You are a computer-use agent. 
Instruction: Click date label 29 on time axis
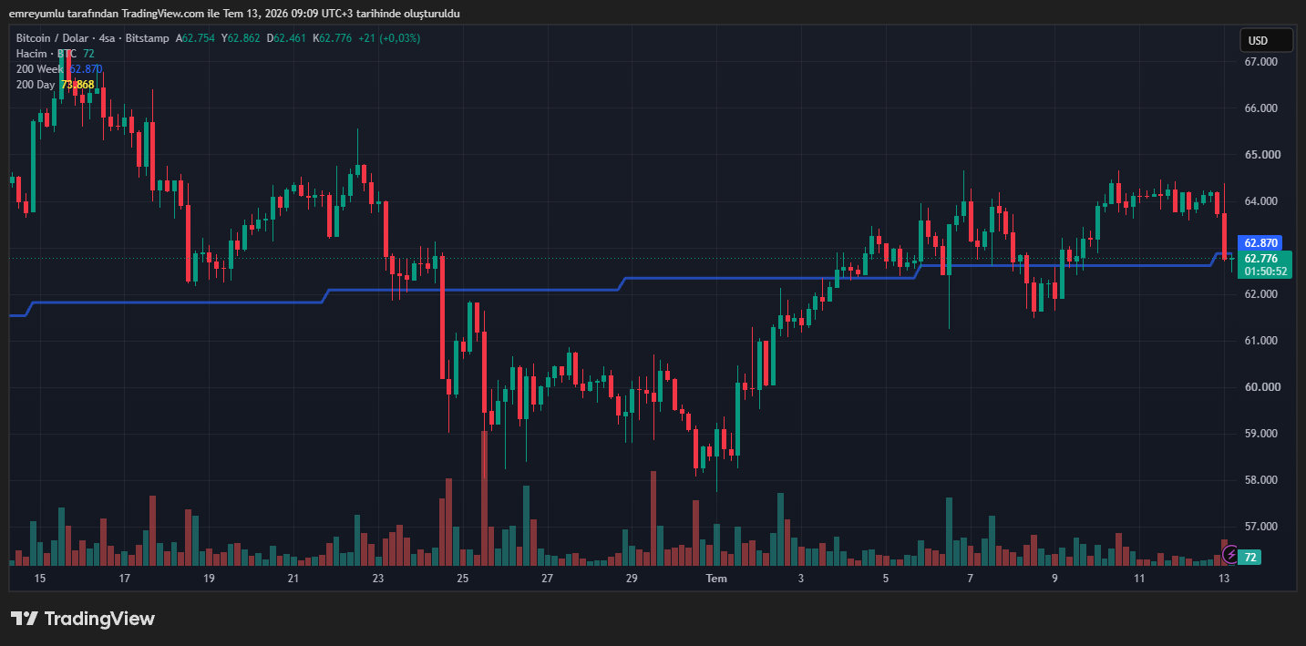tap(632, 579)
